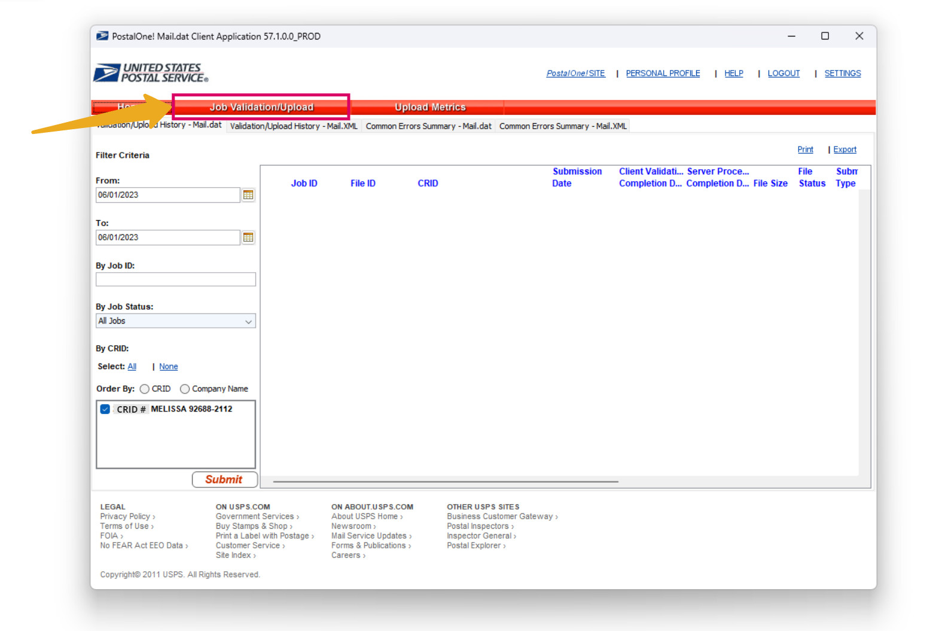Open the FOIA footer link
939x631 pixels.
pyautogui.click(x=111, y=536)
